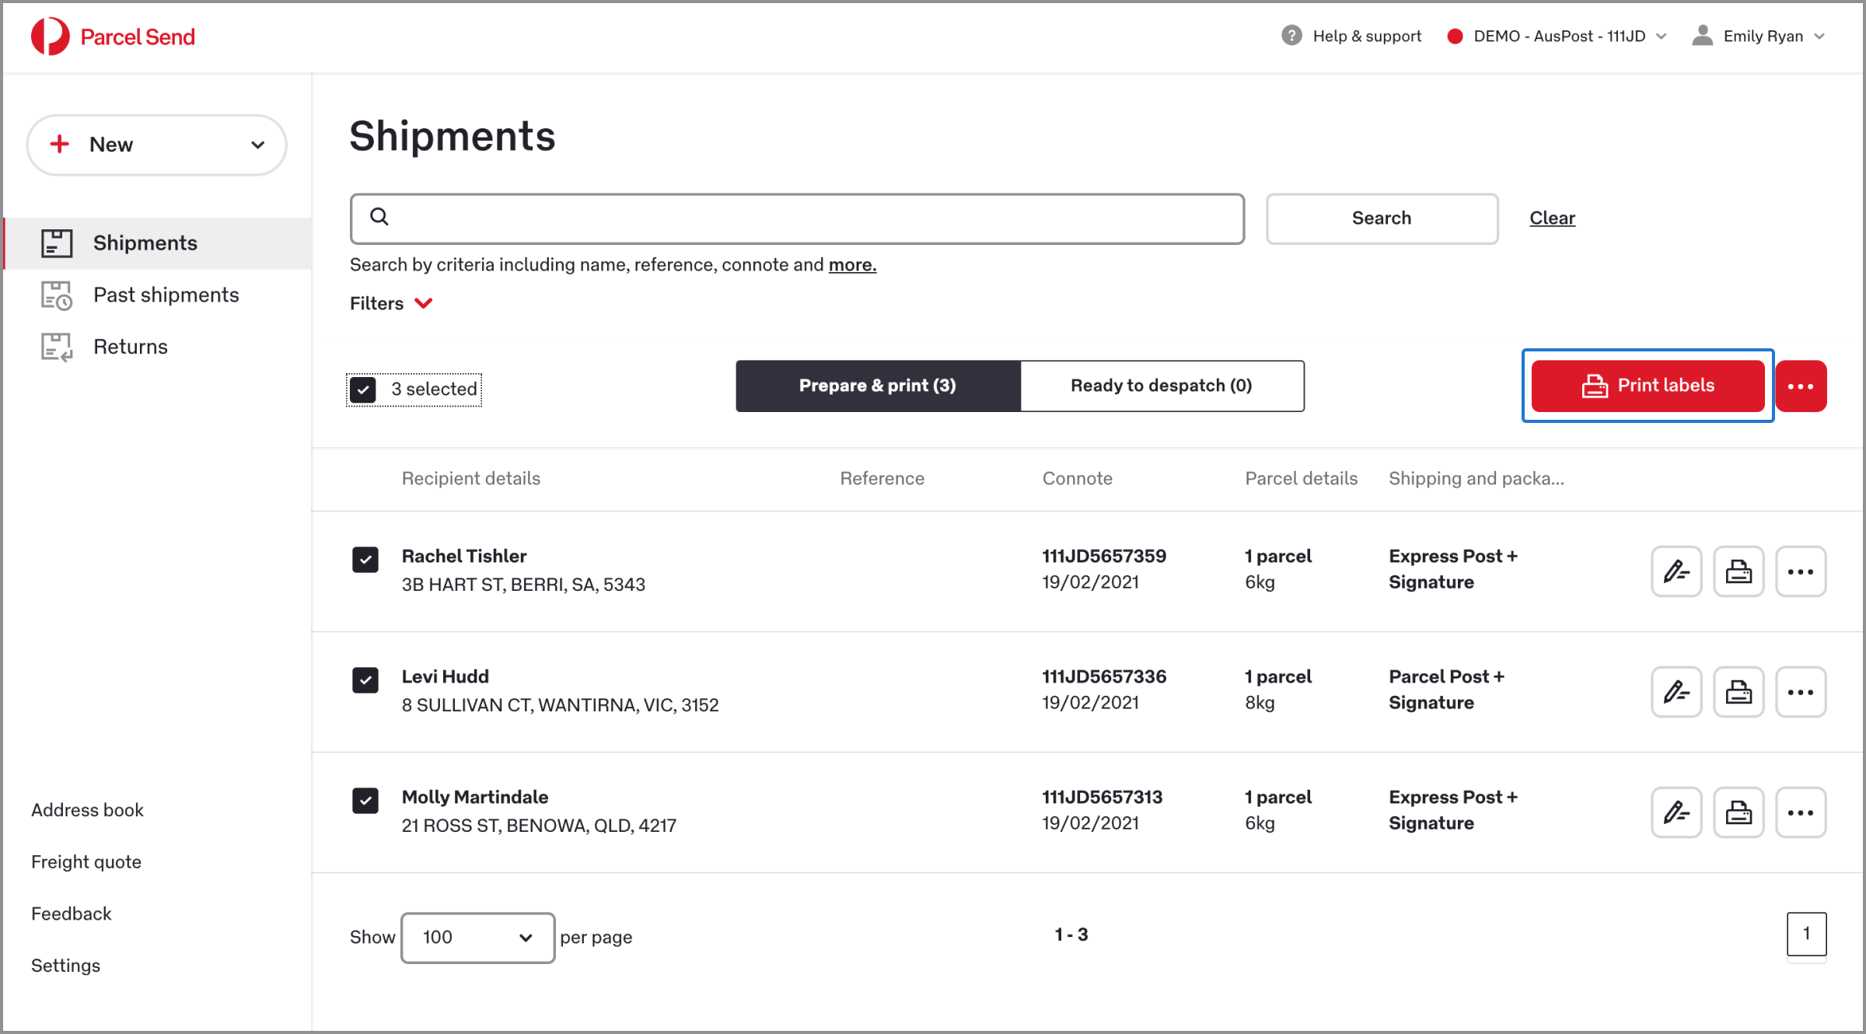Click the Reference column header

click(x=882, y=479)
